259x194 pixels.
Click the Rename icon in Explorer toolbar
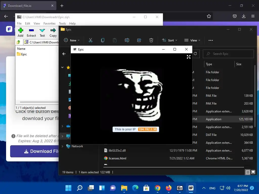pyautogui.click(x=127, y=40)
